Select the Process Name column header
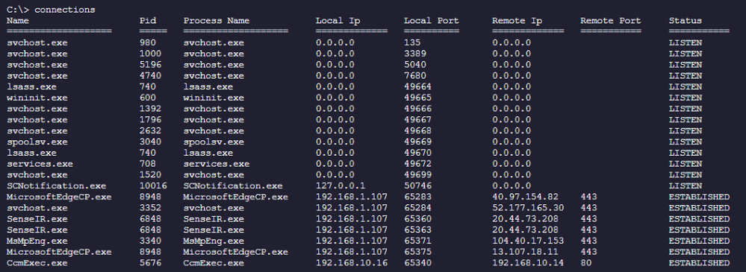 point(217,21)
